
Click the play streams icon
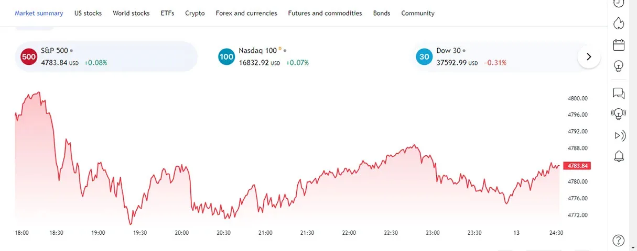coord(619,135)
